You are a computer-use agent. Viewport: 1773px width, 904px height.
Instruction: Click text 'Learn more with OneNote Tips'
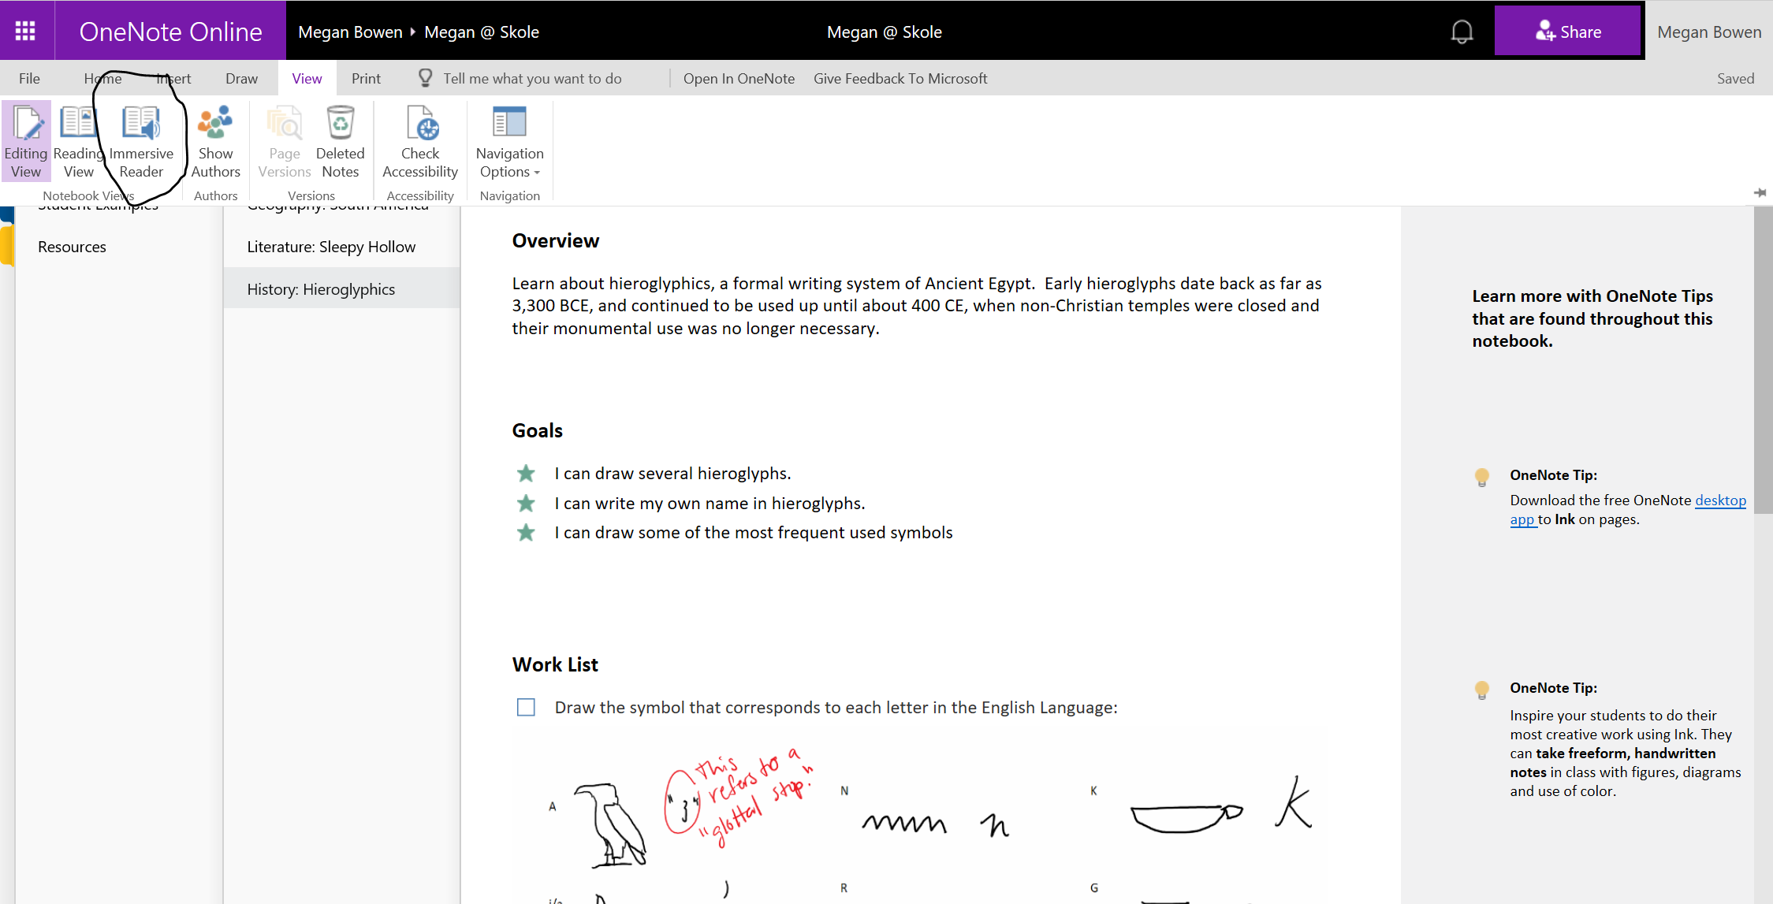click(1592, 296)
